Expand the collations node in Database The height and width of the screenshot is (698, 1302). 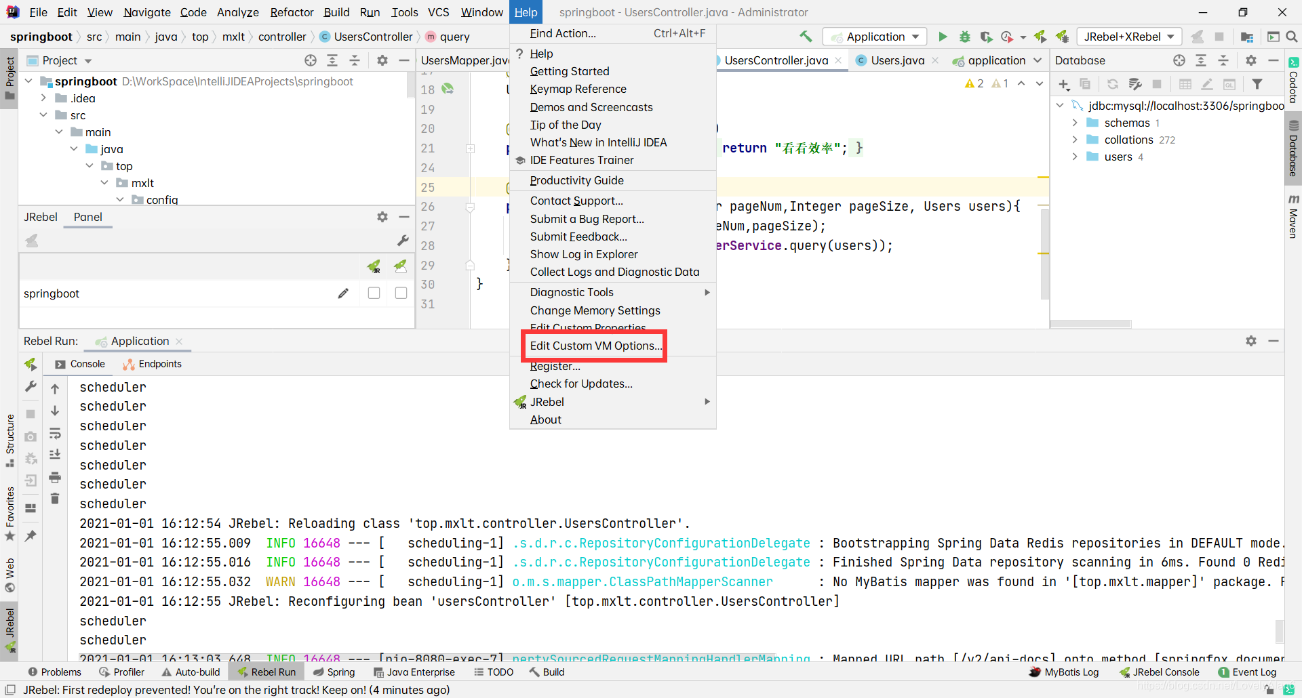pyautogui.click(x=1075, y=140)
